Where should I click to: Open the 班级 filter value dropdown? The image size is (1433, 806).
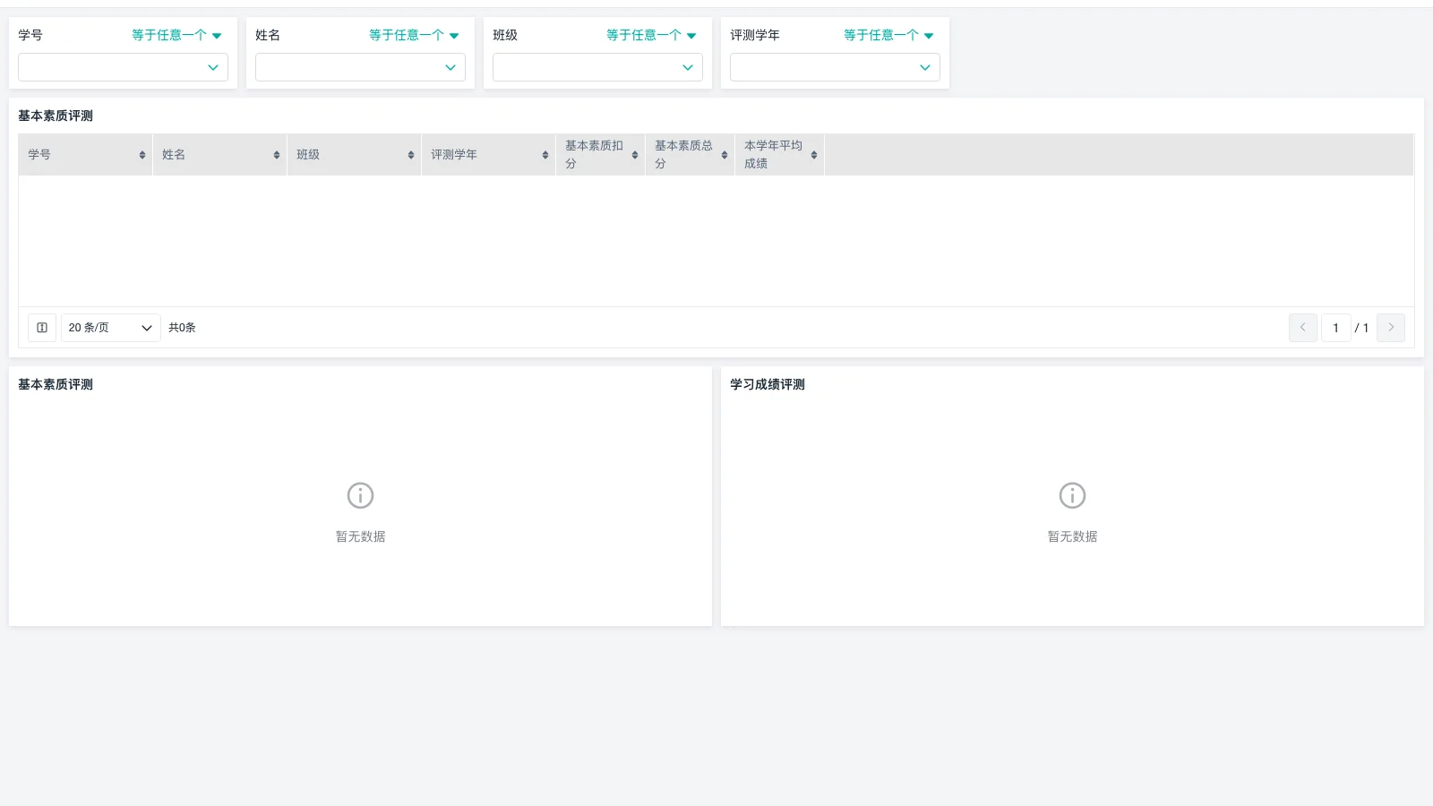pos(597,67)
